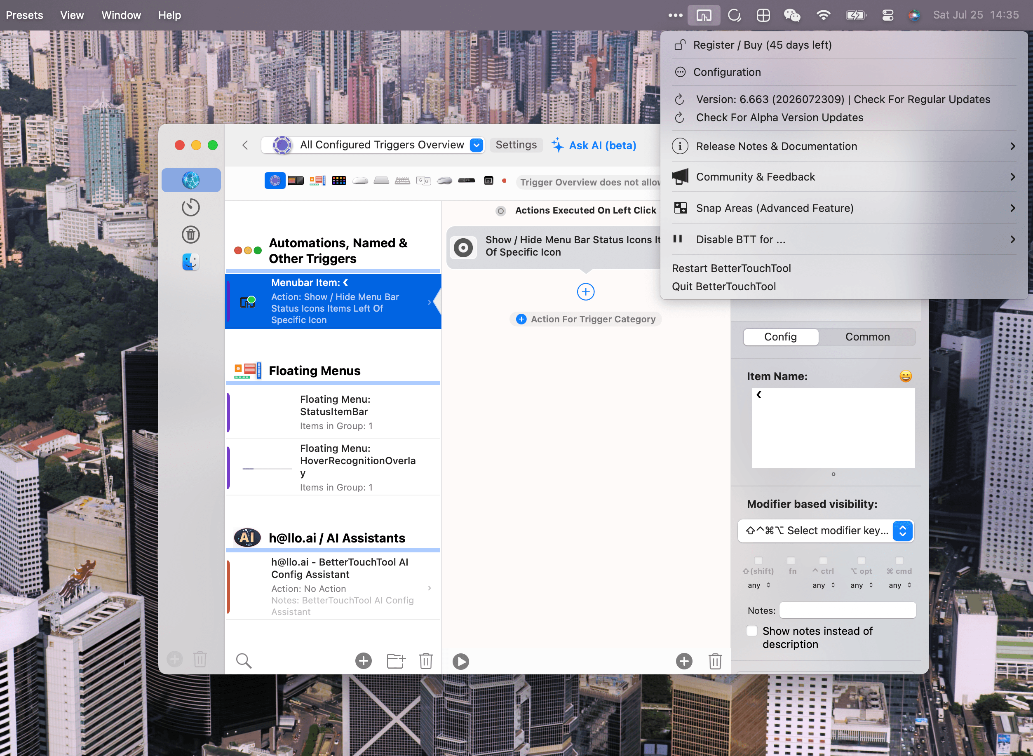Open the sidebar trash circle icon
Image resolution: width=1033 pixels, height=756 pixels.
click(190, 235)
